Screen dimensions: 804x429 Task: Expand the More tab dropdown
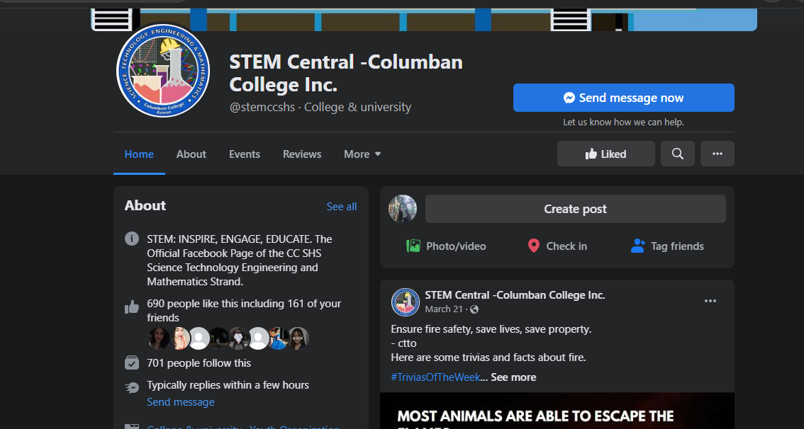[362, 154]
